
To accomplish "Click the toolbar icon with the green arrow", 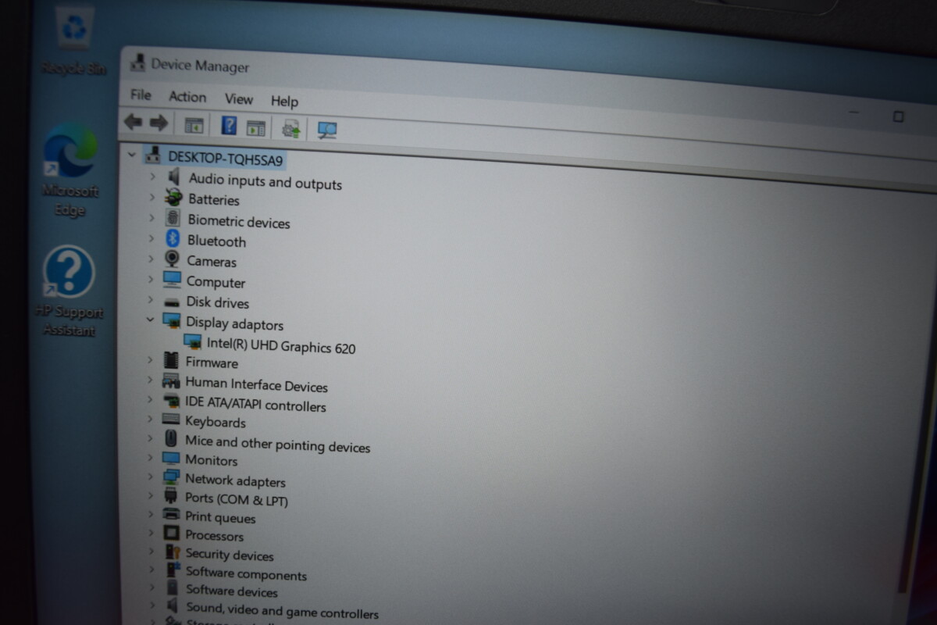I will (291, 129).
